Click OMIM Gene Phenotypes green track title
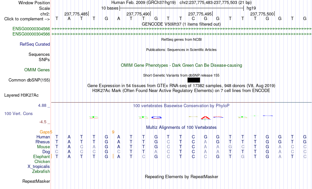Viewport: 312px width, 189px height. coord(182,65)
